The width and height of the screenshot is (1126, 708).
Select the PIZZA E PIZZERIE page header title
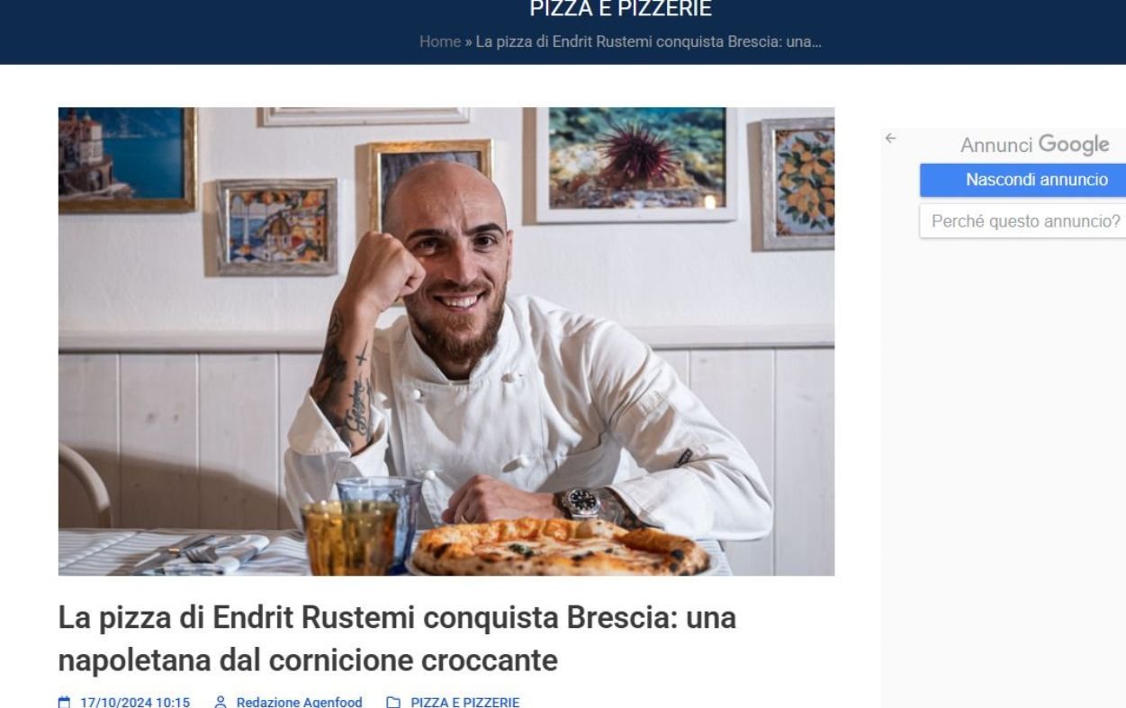pos(620,10)
